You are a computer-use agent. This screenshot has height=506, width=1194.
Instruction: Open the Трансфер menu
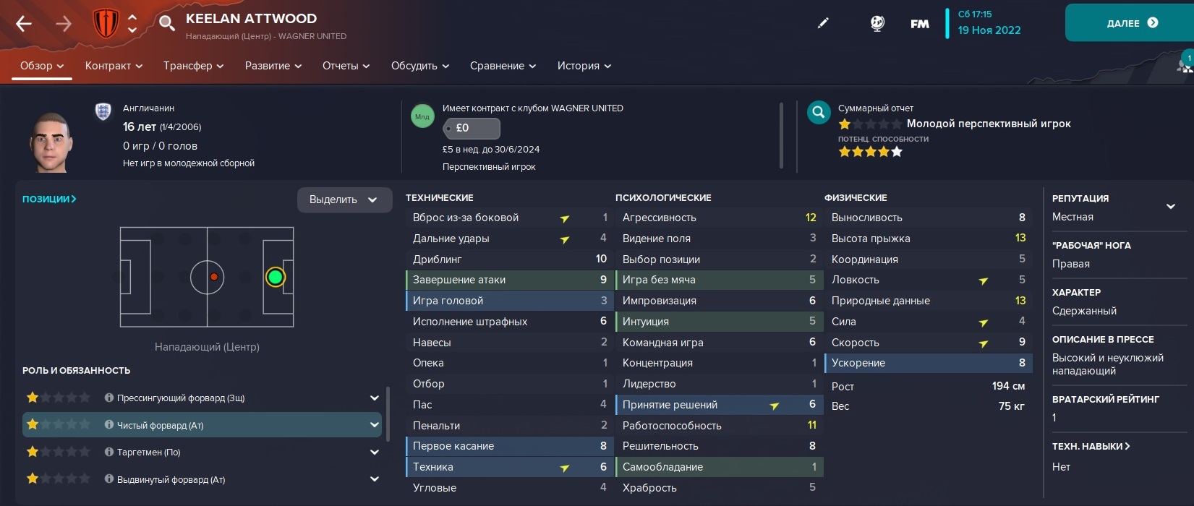193,66
